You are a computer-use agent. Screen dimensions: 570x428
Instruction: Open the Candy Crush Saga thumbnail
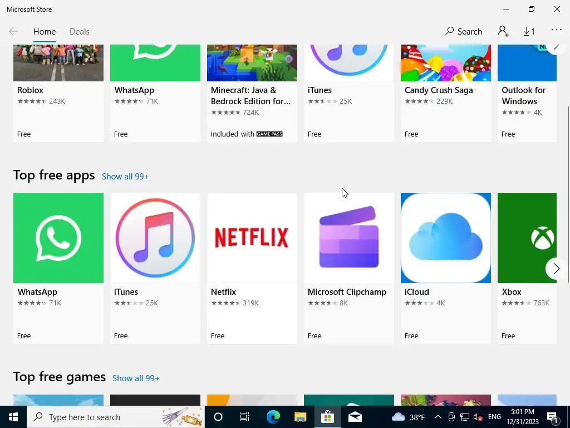(x=446, y=62)
